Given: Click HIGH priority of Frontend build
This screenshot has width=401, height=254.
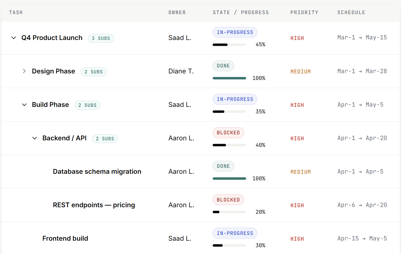Looking at the screenshot, I should 297,239.
